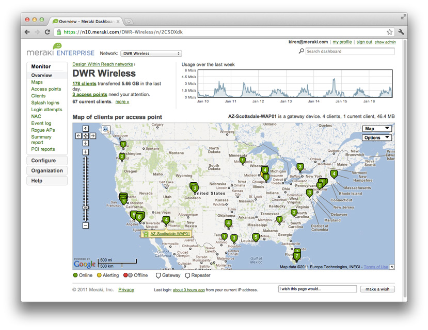
Task: Expand the Help section
Action: (x=47, y=181)
